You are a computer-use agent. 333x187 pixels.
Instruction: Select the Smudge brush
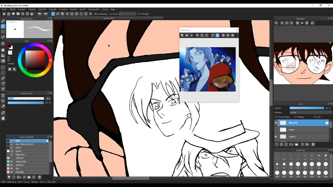click(28, 172)
